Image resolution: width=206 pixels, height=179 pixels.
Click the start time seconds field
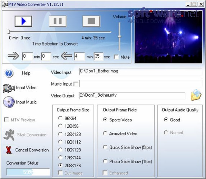click(46, 57)
